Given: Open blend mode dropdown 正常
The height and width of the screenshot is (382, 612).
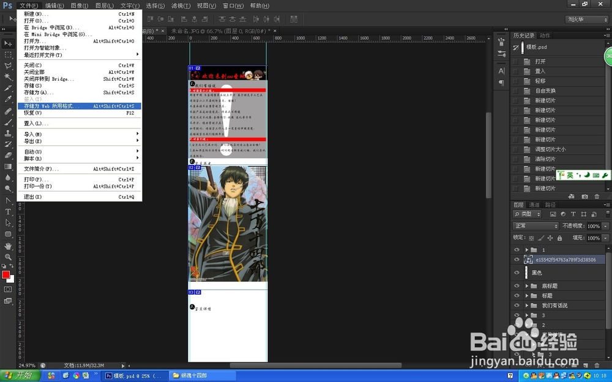Looking at the screenshot, I should click(535, 226).
